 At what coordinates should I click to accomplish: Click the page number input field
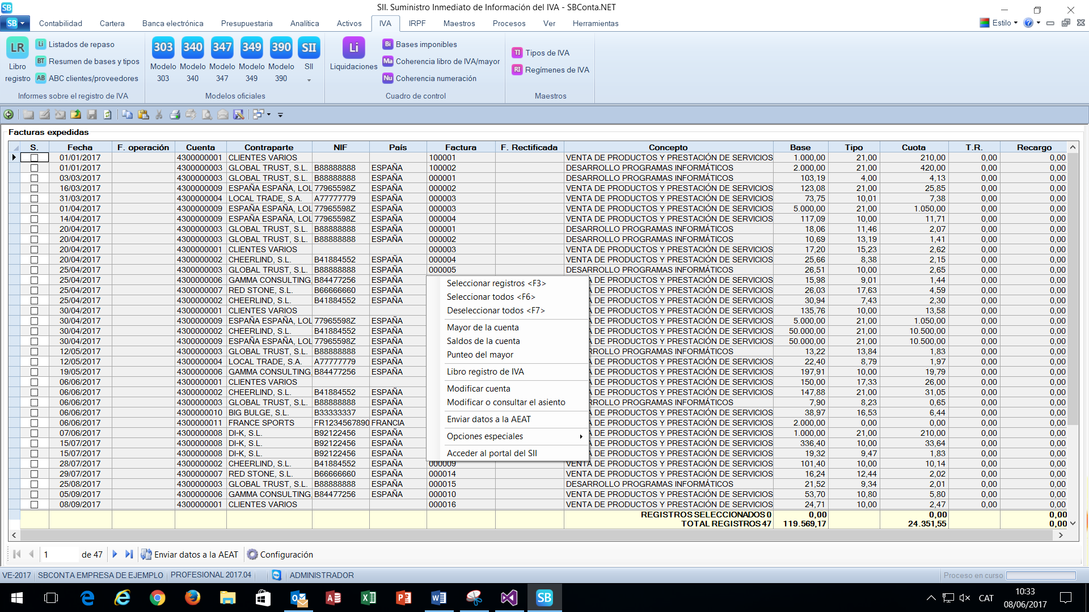coord(60,555)
